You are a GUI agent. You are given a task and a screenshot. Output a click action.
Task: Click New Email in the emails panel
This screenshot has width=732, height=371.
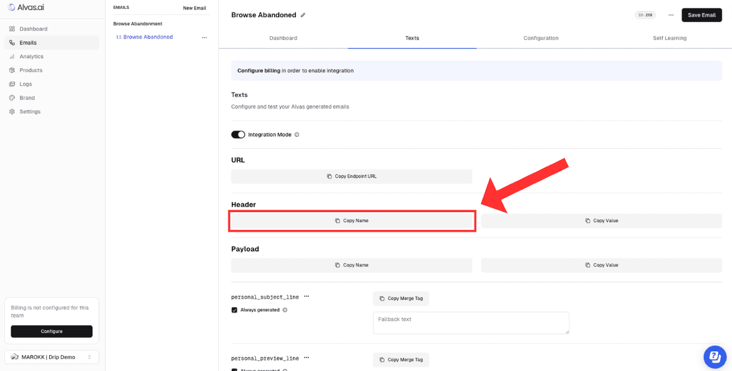(195, 8)
